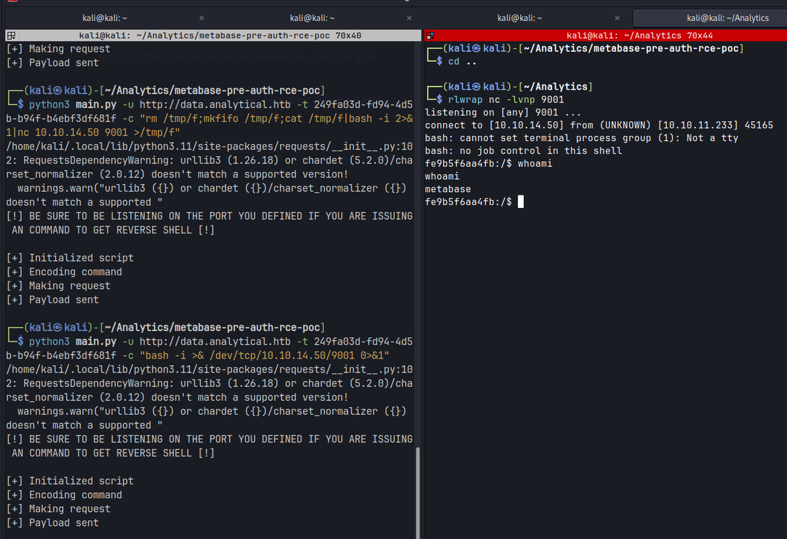787x539 pixels.
Task: Click the 'rlwrap nc -lvnp 9001' command
Action: (x=506, y=100)
